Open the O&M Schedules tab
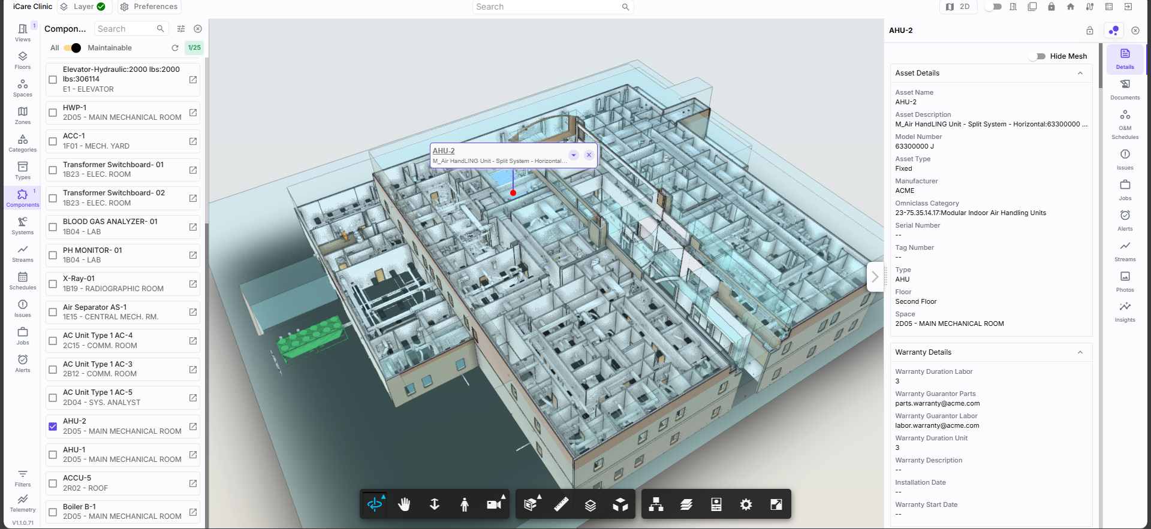This screenshot has height=529, width=1151. (1125, 124)
